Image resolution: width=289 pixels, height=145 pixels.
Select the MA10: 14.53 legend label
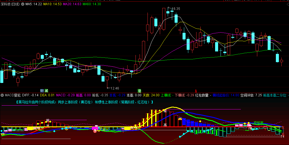pos(52,4)
